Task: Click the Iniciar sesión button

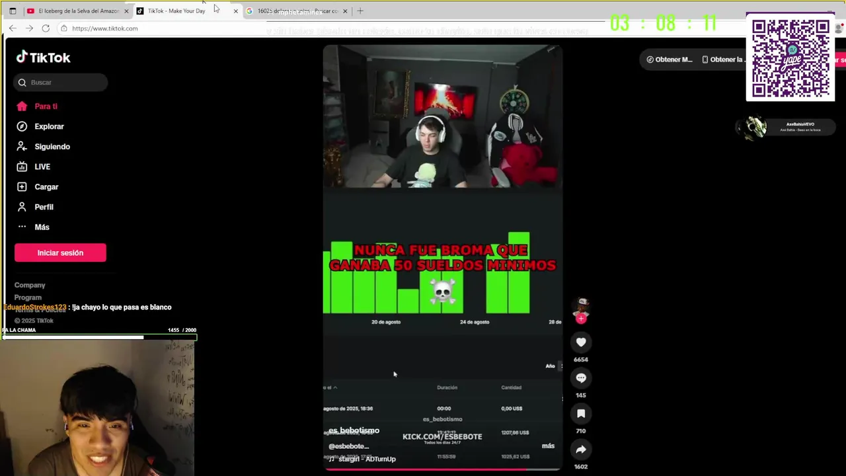Action: click(x=60, y=253)
